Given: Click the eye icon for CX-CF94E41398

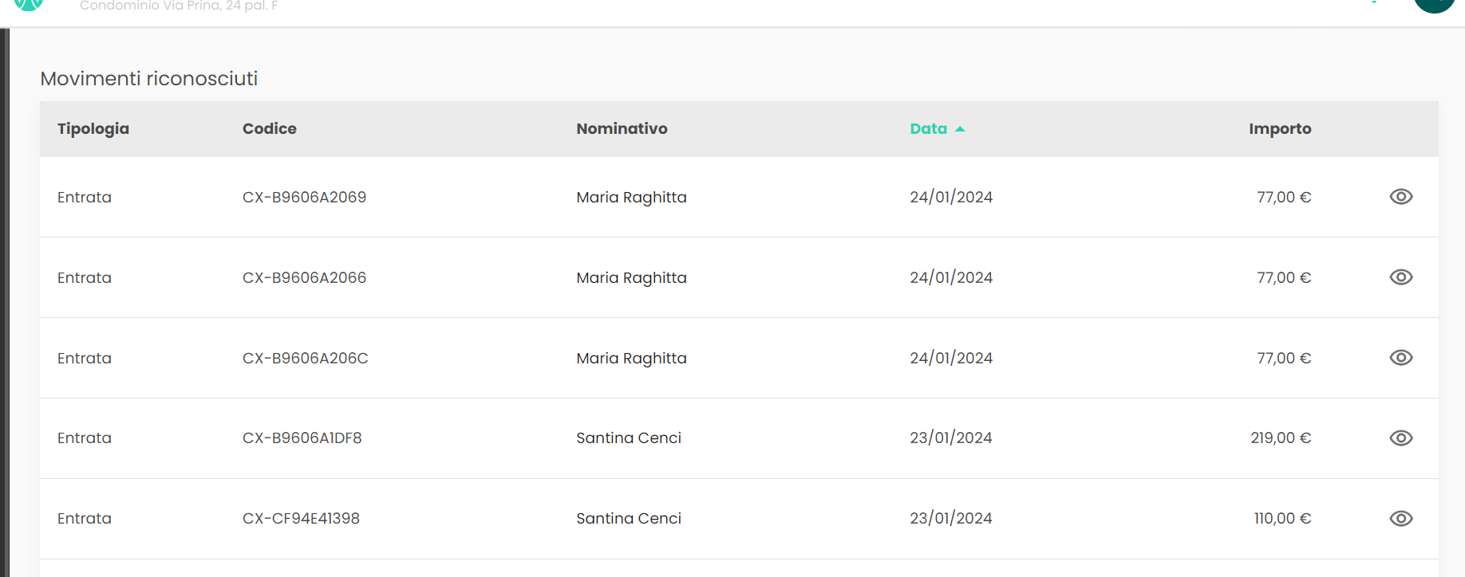Looking at the screenshot, I should [1400, 519].
